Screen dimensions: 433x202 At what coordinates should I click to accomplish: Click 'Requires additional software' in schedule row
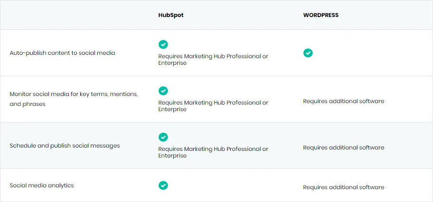[344, 148]
